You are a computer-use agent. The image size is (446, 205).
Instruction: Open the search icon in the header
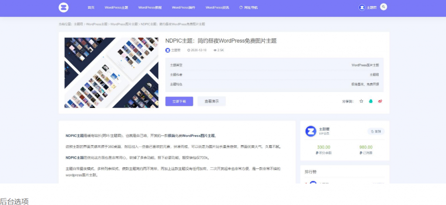[x=383, y=7]
